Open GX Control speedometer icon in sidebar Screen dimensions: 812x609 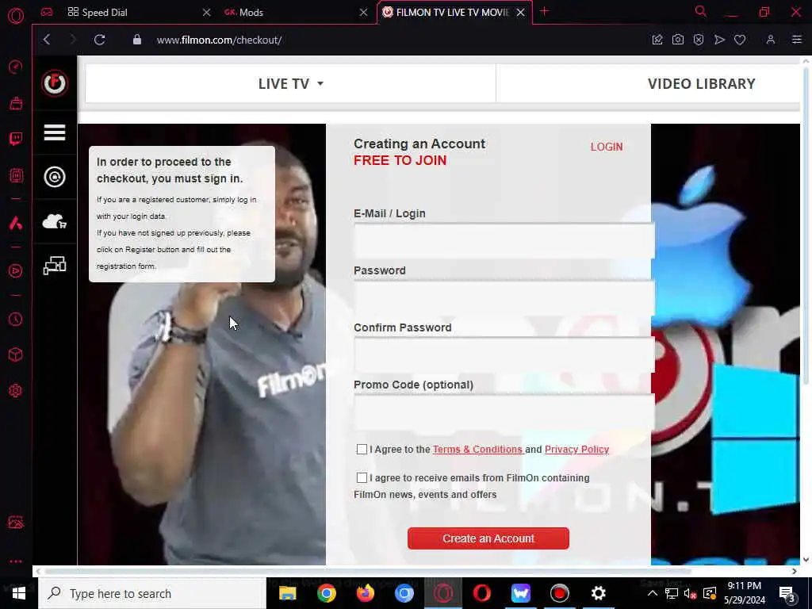point(16,67)
